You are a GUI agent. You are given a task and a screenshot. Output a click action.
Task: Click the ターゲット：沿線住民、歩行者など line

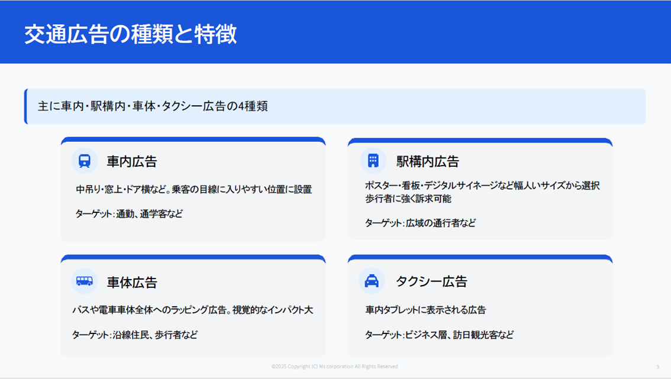pyautogui.click(x=134, y=335)
